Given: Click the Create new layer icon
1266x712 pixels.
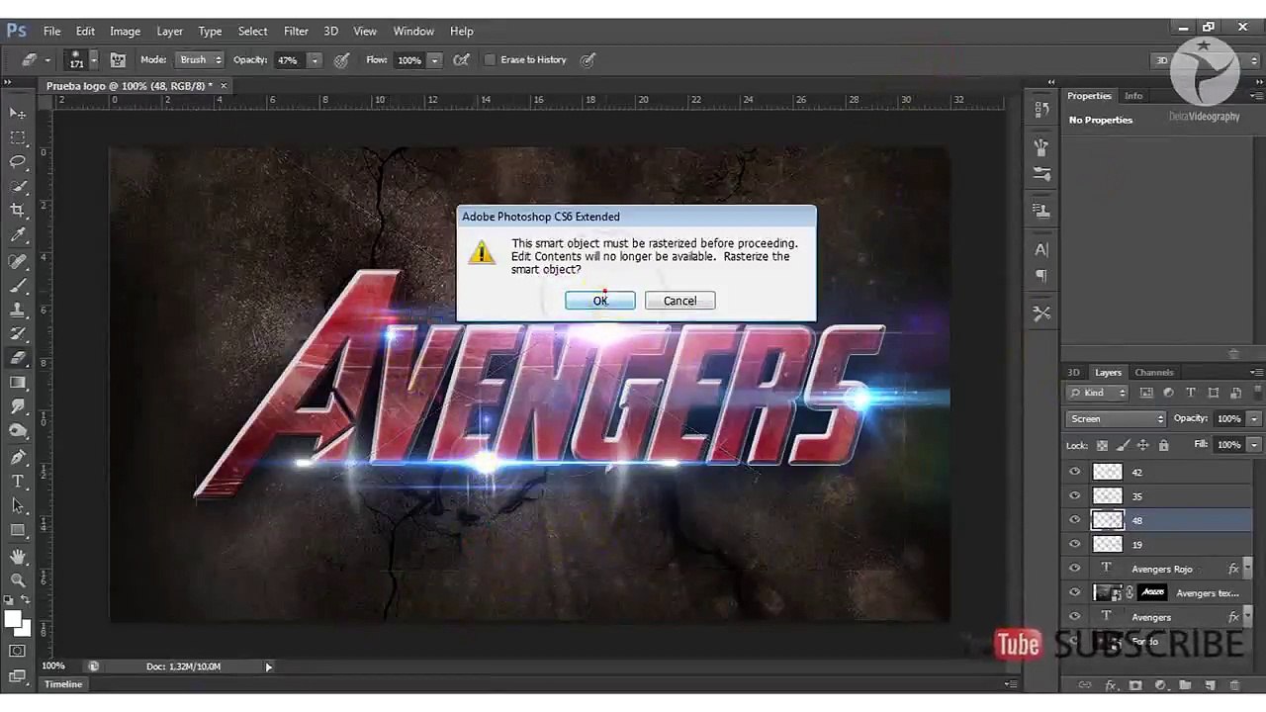Looking at the screenshot, I should tap(1211, 685).
